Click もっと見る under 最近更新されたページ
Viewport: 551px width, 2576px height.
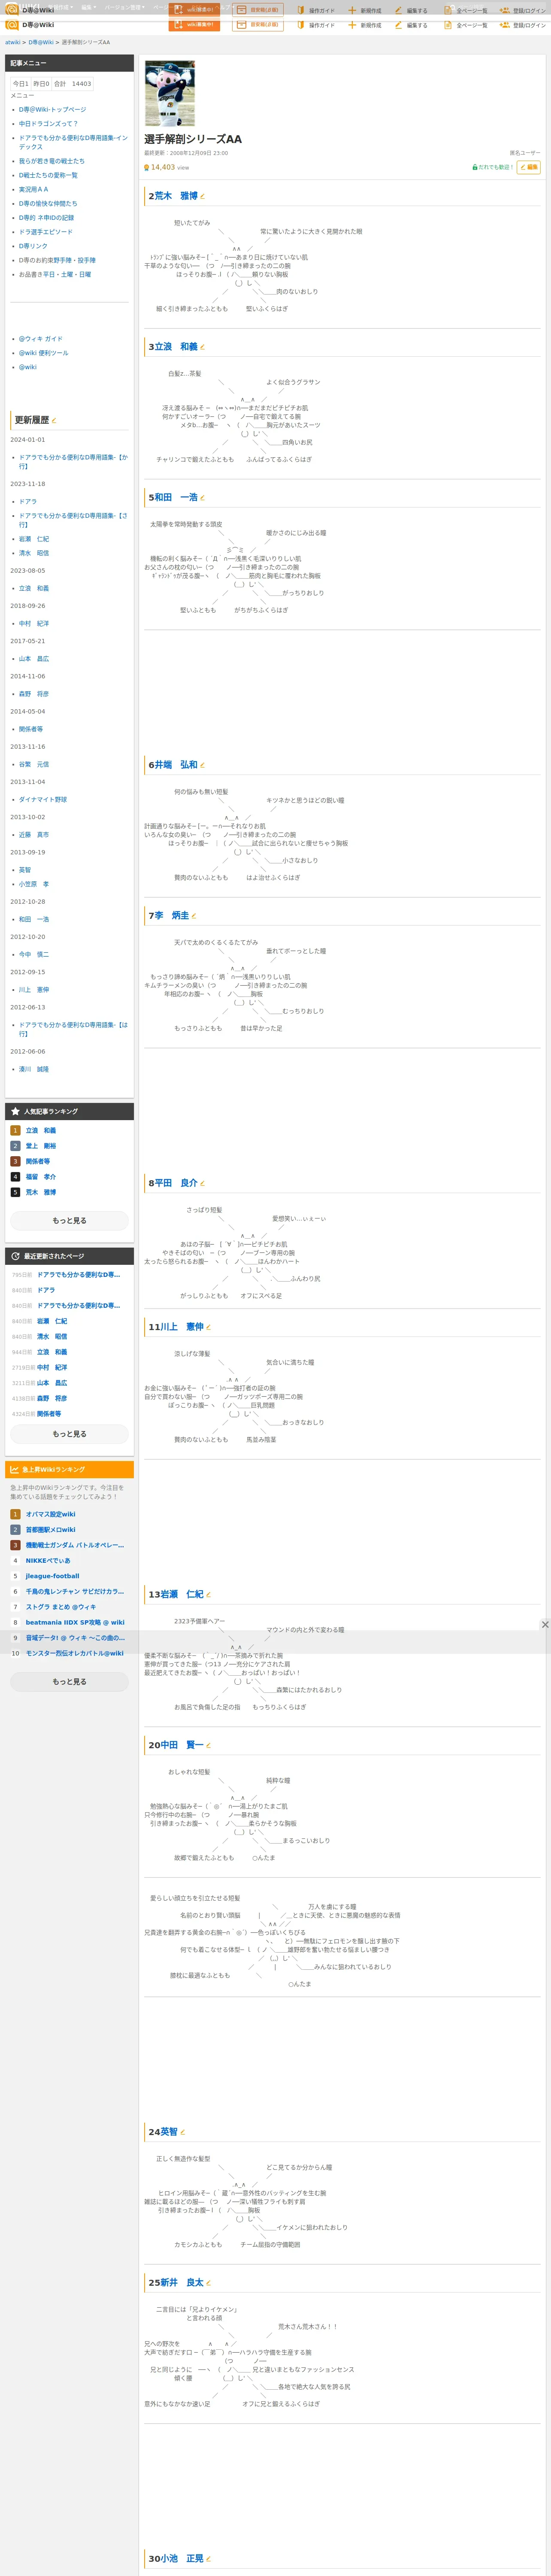tap(69, 1434)
